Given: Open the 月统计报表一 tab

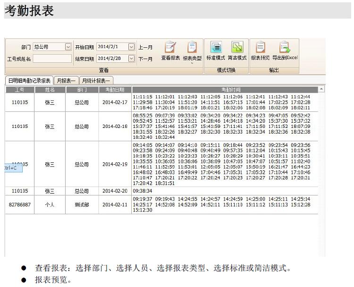Looking at the screenshot, I should click(x=96, y=81).
